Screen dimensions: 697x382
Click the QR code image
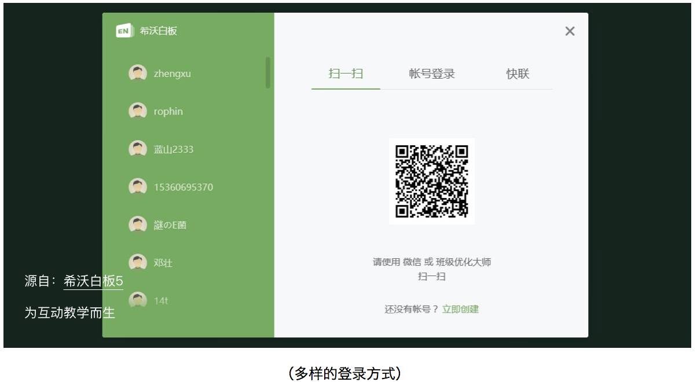(432, 181)
